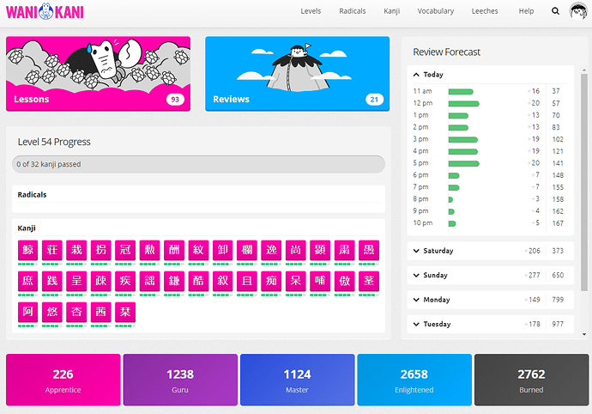Click the 12 pm forecast bar
The image size is (592, 414).
(463, 104)
